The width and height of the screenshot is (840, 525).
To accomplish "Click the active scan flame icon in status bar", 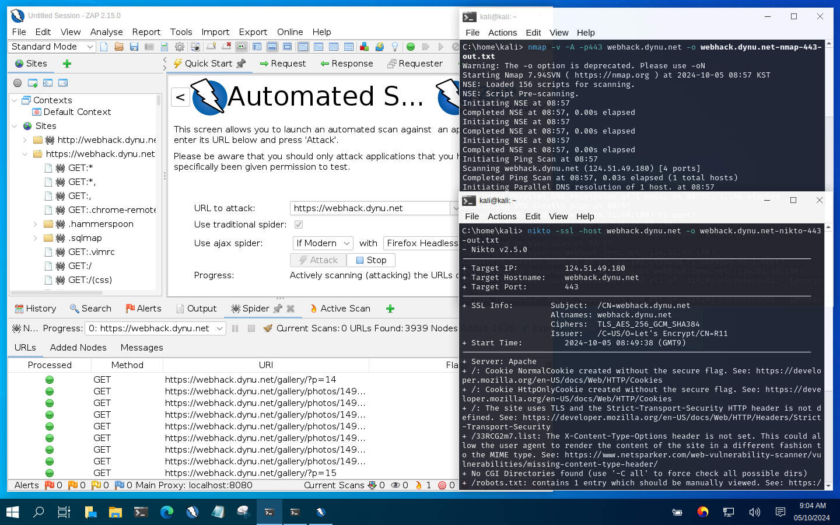I will pyautogui.click(x=419, y=485).
